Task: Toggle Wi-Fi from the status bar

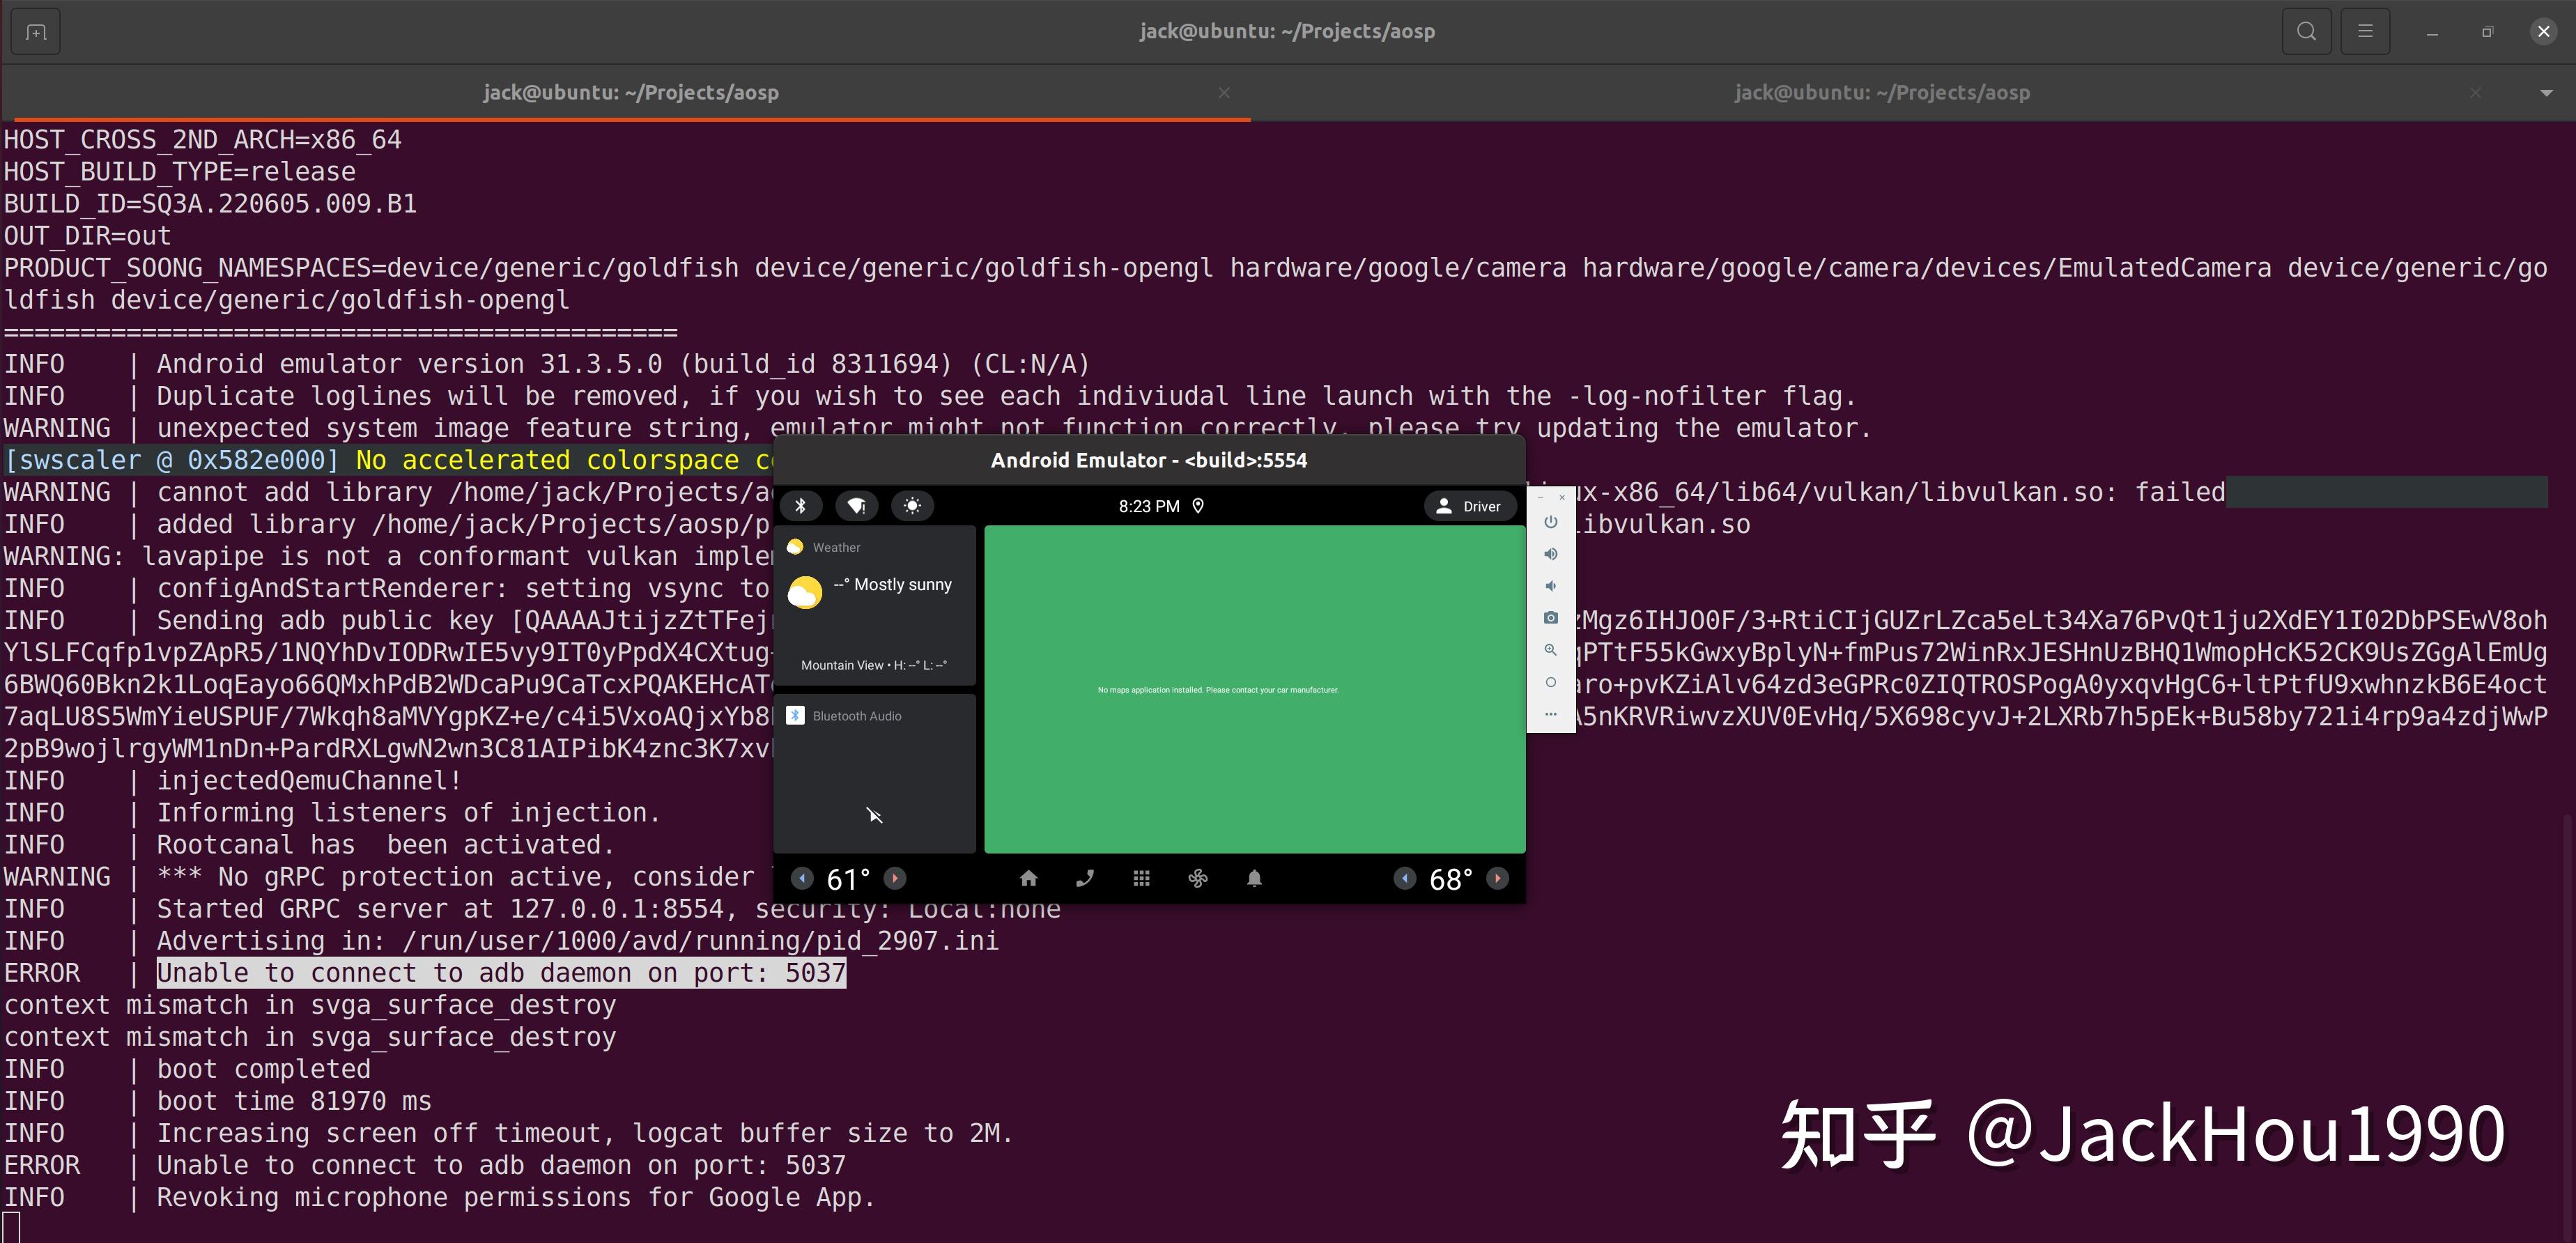Action: coord(857,506)
